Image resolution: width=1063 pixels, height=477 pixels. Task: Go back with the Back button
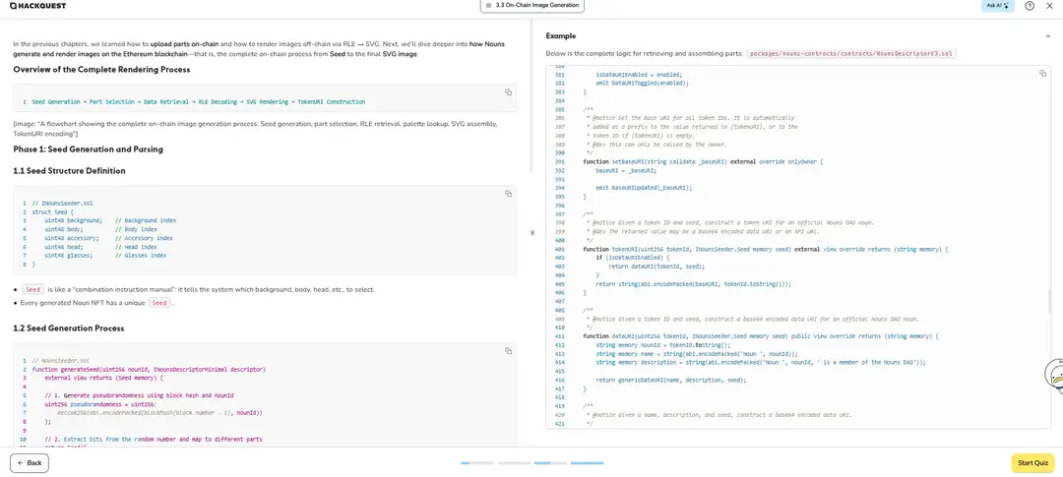click(30, 462)
